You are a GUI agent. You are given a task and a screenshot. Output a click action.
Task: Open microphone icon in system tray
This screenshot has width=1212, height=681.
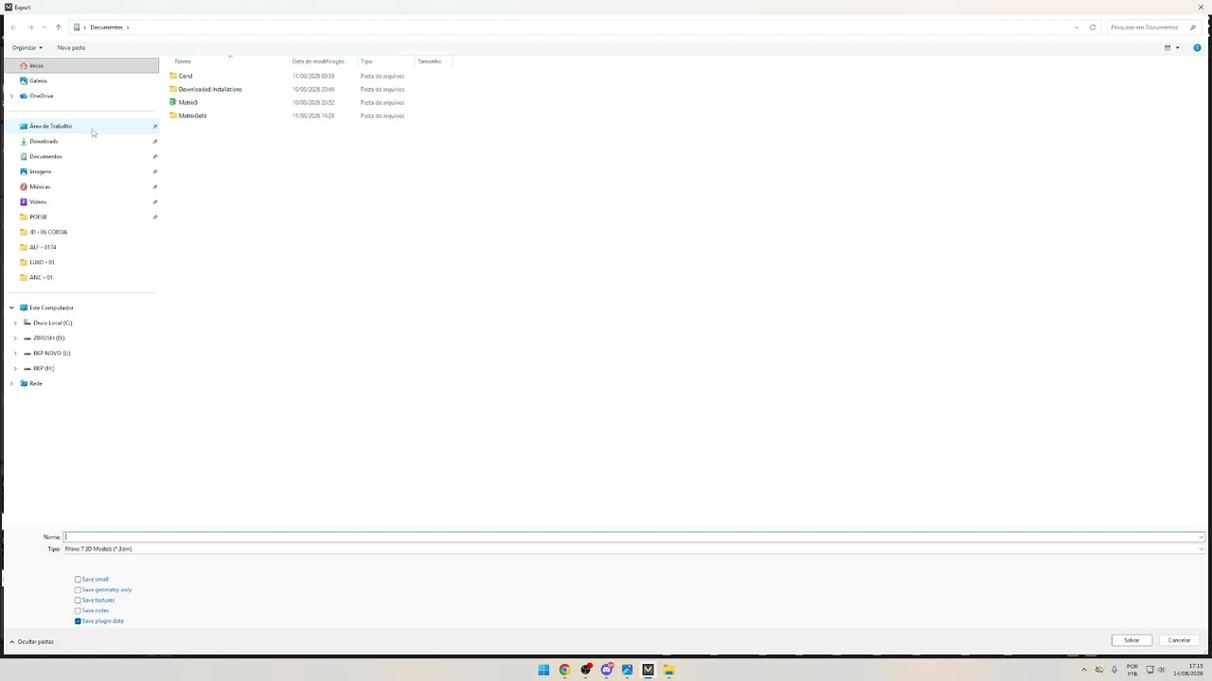[x=1114, y=670]
